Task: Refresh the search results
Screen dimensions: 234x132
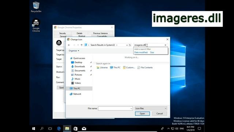Action: click(130, 45)
